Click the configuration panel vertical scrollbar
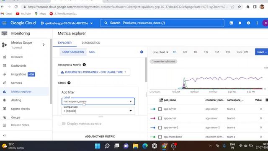Screen dimensions: 268x151 pos(146,70)
